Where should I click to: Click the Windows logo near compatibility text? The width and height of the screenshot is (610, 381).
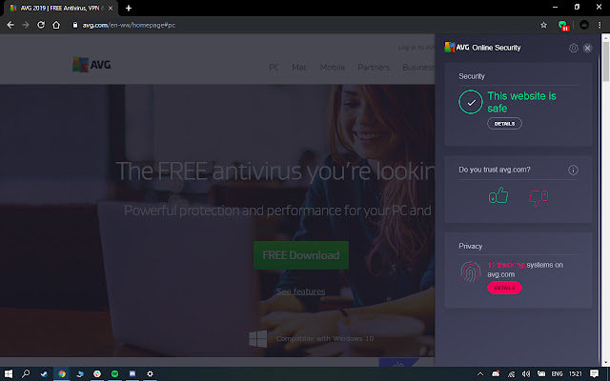[258, 339]
